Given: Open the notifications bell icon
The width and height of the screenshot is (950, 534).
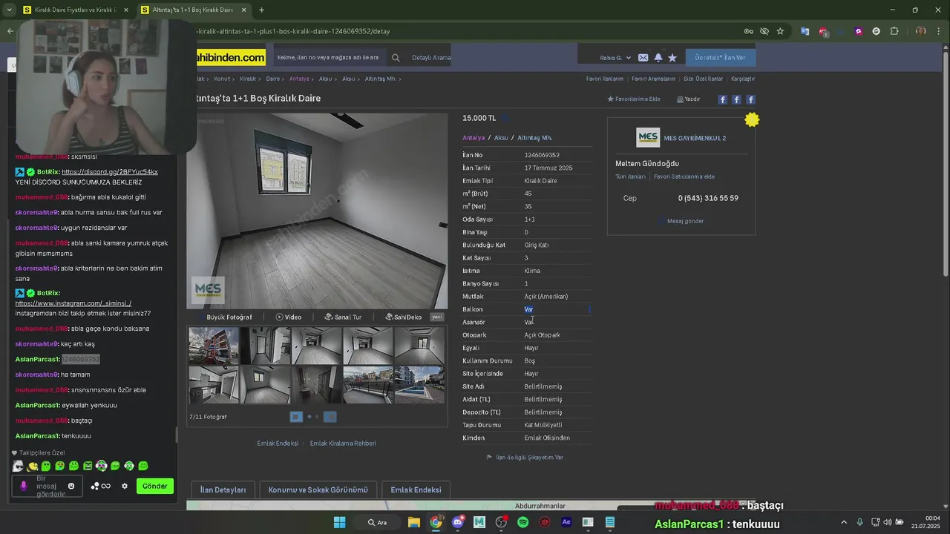Looking at the screenshot, I should point(658,58).
